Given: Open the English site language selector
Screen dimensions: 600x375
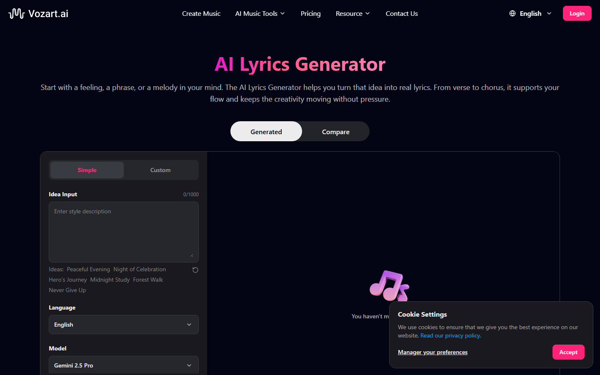Looking at the screenshot, I should click(530, 13).
